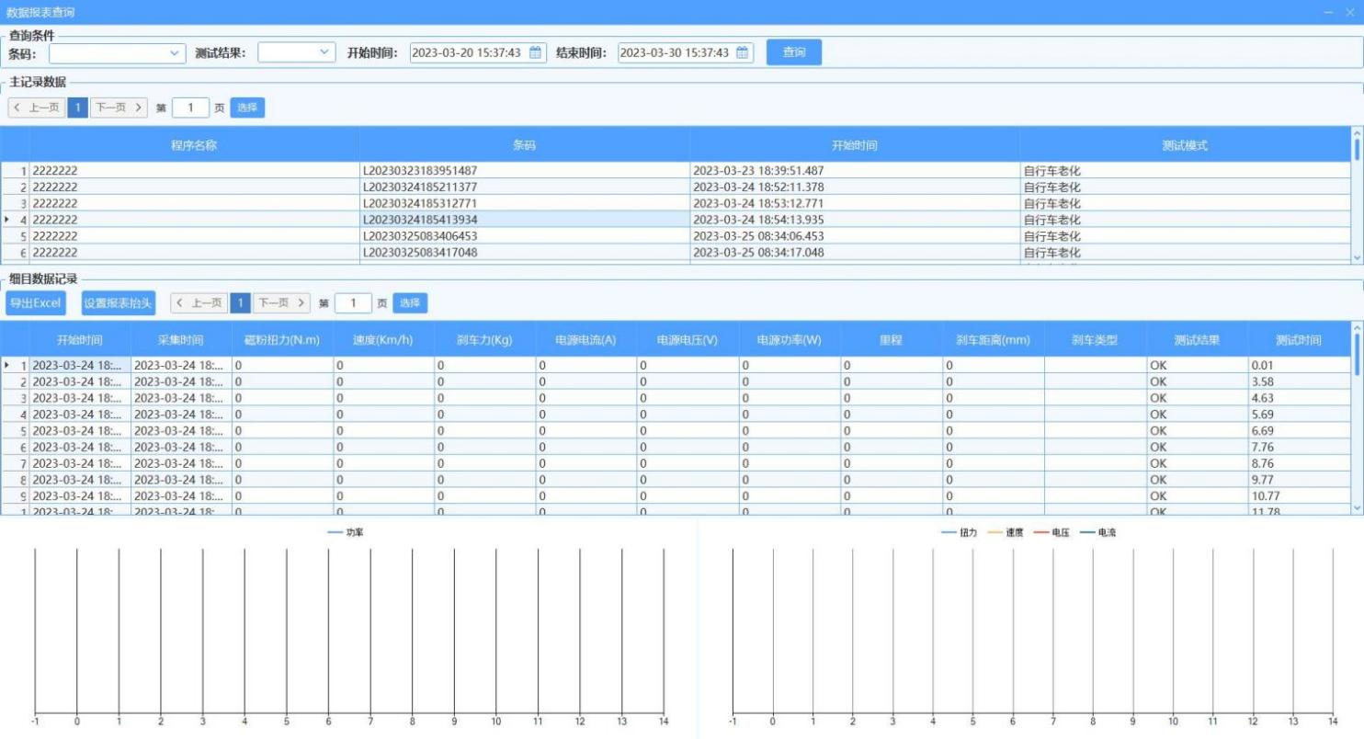This screenshot has width=1364, height=739.
Task: Go to 上一页 in detail records pager
Action: tap(199, 302)
